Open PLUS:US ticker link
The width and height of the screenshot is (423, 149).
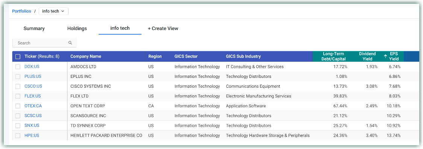(x=33, y=76)
